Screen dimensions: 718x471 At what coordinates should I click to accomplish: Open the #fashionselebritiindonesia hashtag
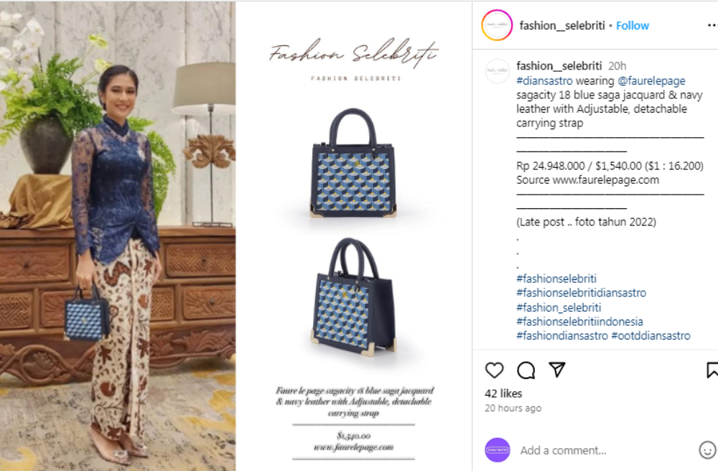(579, 322)
